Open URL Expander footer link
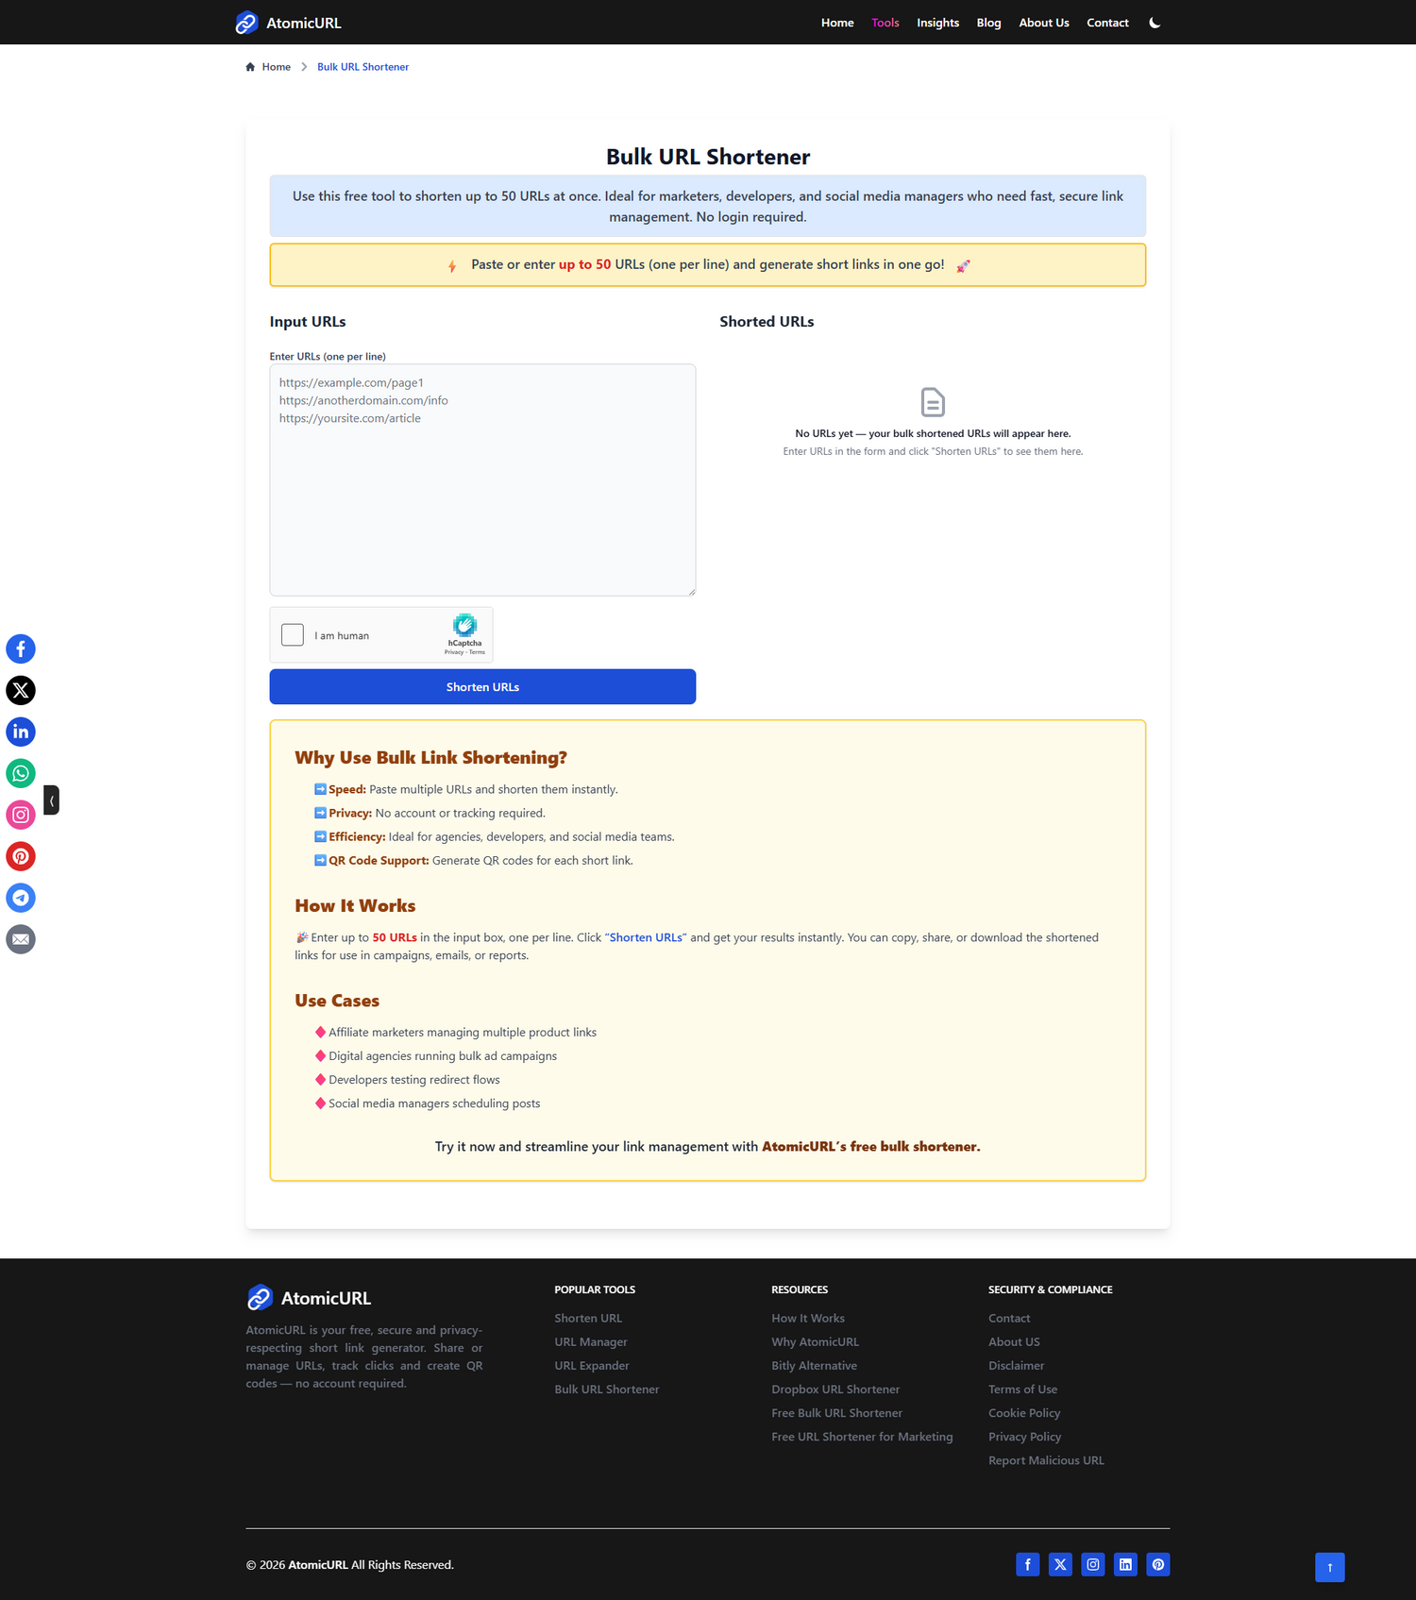This screenshot has width=1416, height=1600. [x=591, y=1365]
